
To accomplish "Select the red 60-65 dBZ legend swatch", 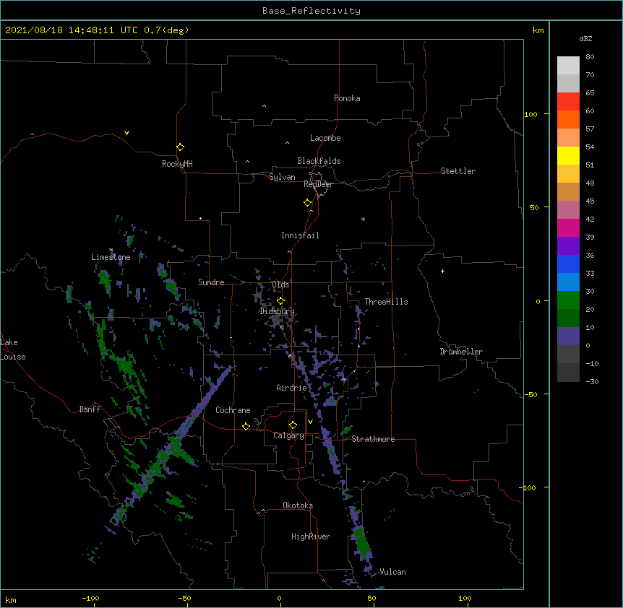I will tap(568, 102).
